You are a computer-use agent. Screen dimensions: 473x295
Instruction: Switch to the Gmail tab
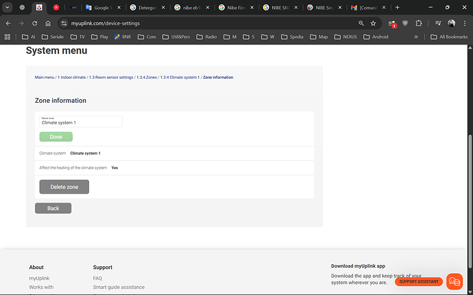click(369, 7)
